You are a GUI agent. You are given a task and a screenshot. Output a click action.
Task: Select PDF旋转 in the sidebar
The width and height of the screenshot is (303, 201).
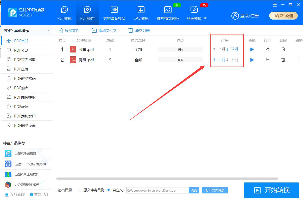[27, 107]
